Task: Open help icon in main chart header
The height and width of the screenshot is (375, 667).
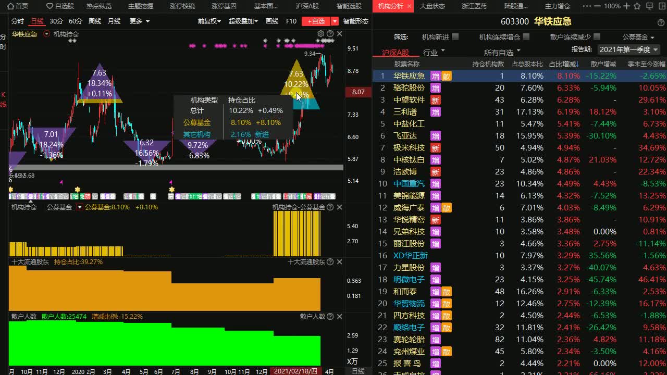Action: click(330, 34)
